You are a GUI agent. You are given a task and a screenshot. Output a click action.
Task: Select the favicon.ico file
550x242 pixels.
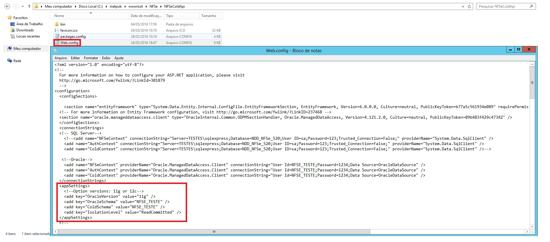[69, 30]
